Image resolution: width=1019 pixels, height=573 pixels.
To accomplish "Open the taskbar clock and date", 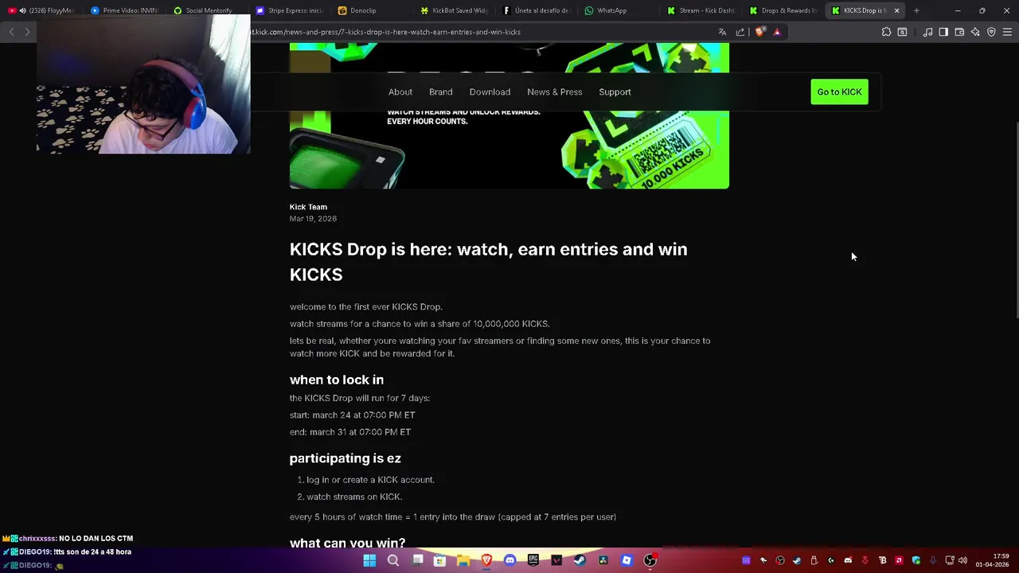I will pyautogui.click(x=994, y=560).
